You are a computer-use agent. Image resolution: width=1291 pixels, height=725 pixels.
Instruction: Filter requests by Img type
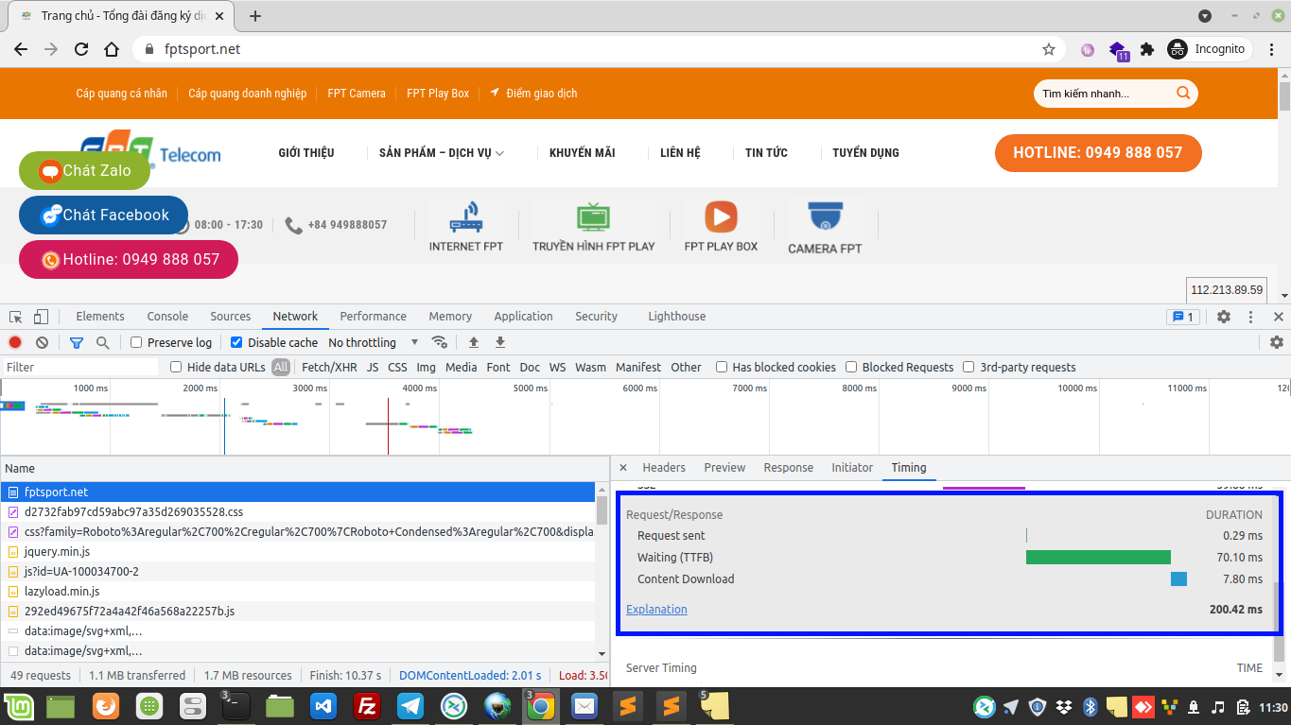click(x=427, y=368)
